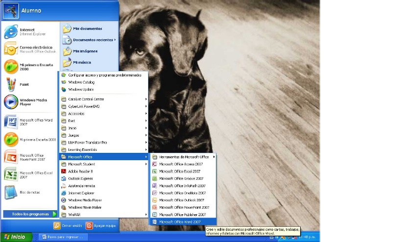Expand the WinRAR program folder

click(74, 215)
